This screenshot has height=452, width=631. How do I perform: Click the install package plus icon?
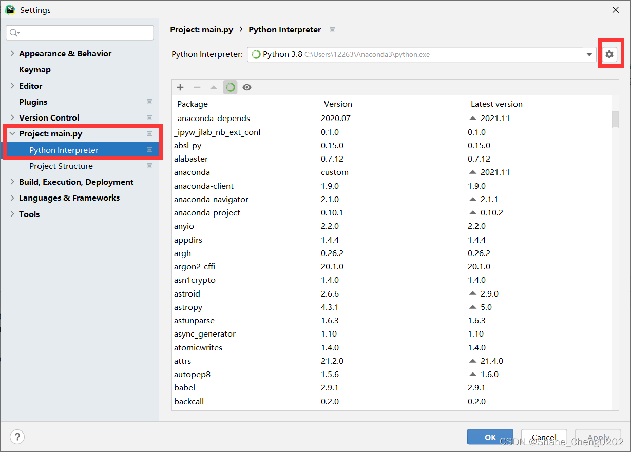(180, 87)
